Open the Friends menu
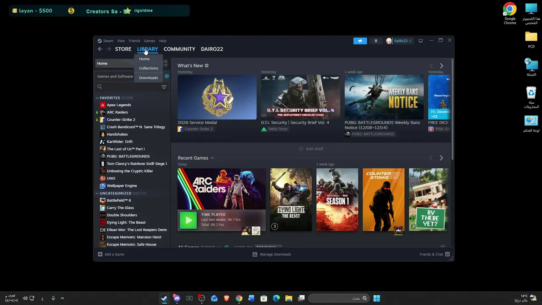 click(x=134, y=41)
